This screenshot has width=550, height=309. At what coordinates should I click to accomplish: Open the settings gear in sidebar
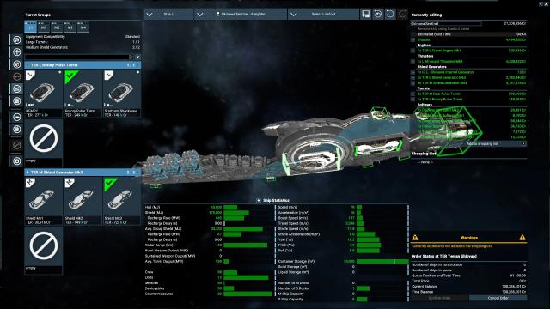16,161
